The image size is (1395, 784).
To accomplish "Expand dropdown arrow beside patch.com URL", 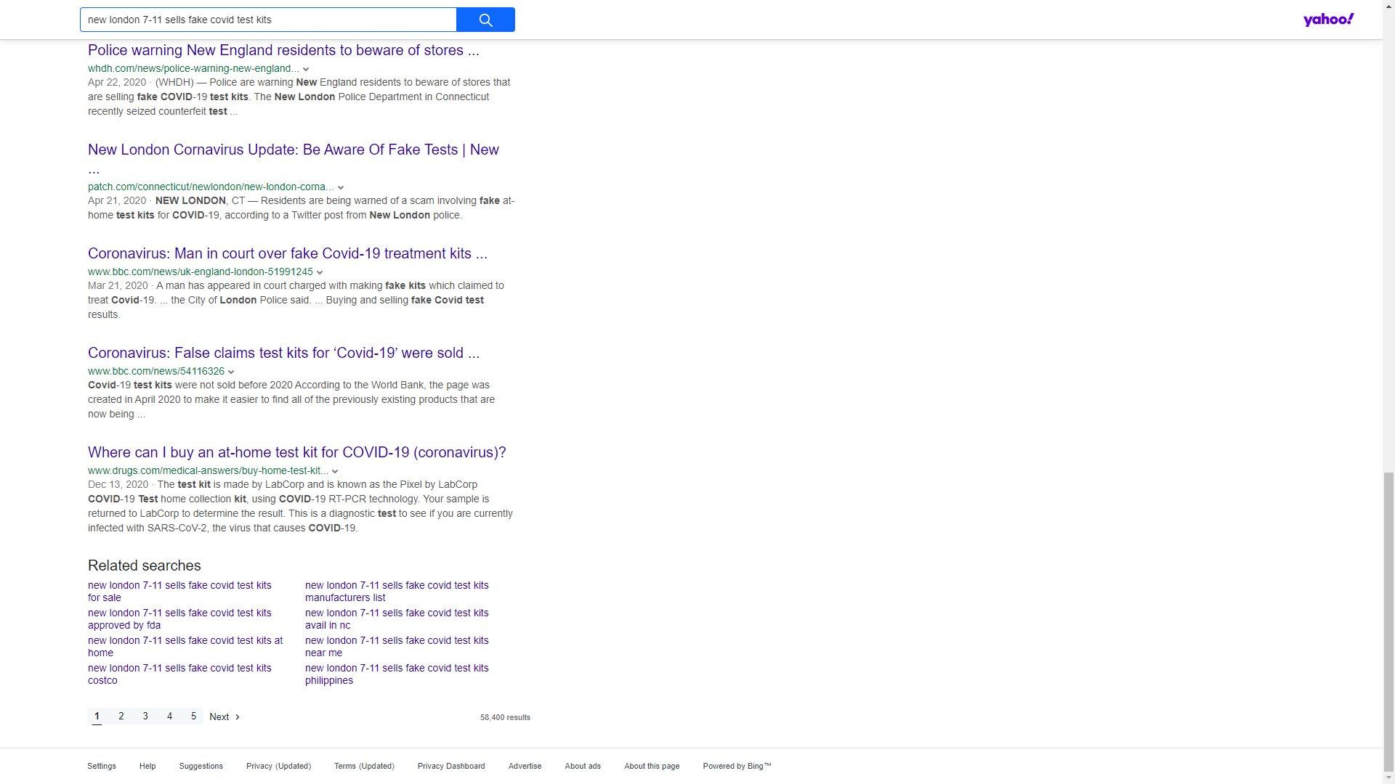I will (x=341, y=187).
